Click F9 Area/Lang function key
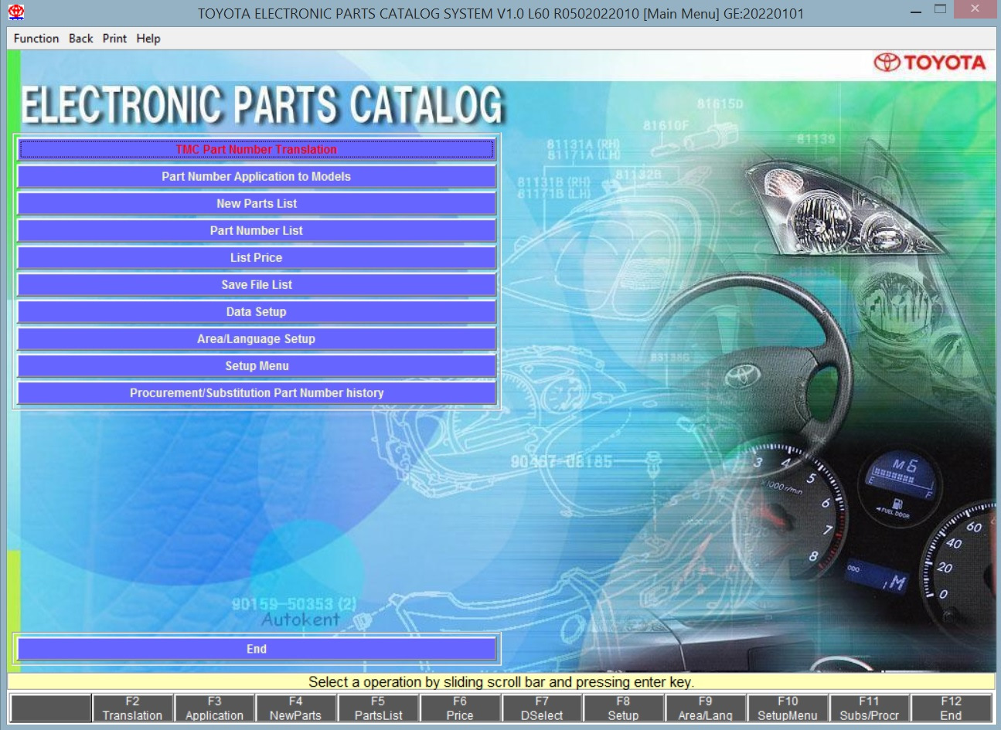The width and height of the screenshot is (1001, 730). tap(706, 708)
